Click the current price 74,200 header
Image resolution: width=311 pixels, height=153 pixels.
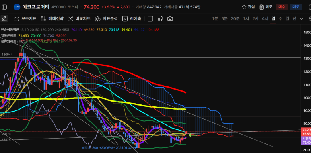point(91,7)
